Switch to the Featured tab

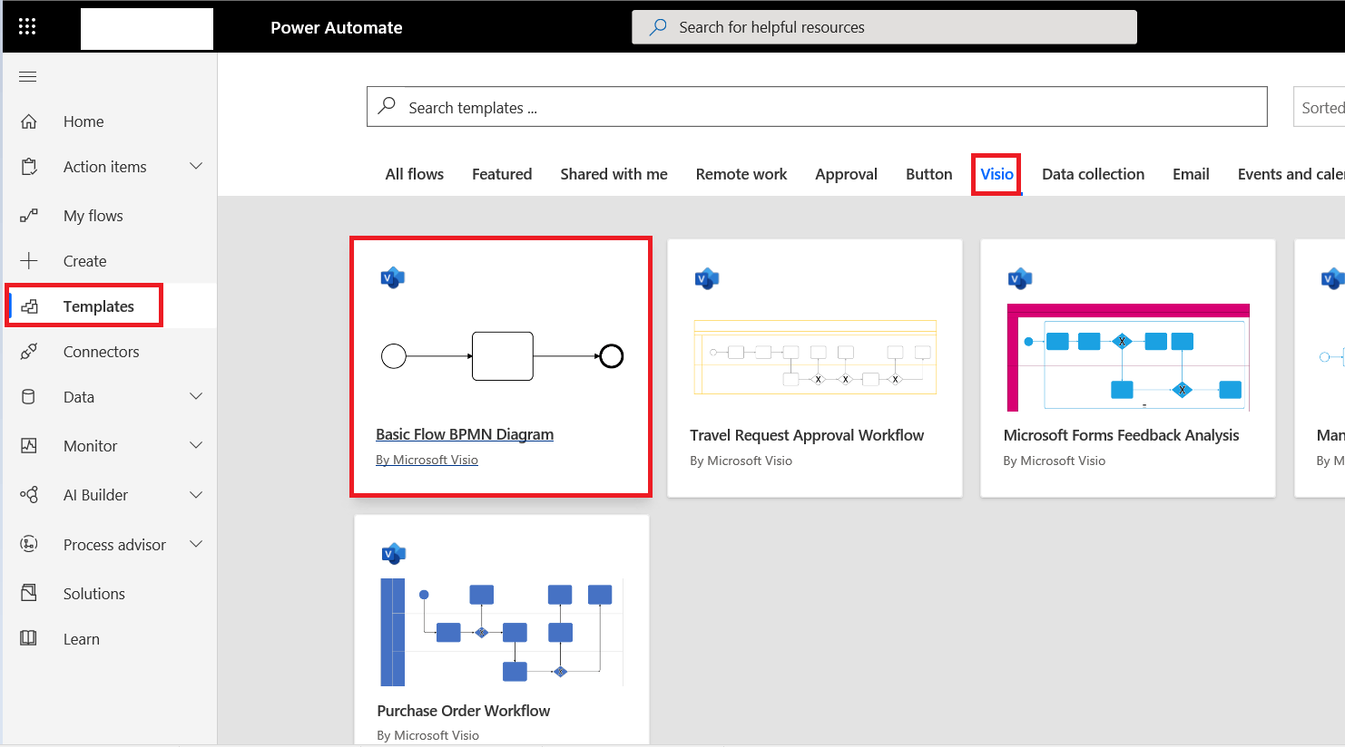[x=502, y=174]
